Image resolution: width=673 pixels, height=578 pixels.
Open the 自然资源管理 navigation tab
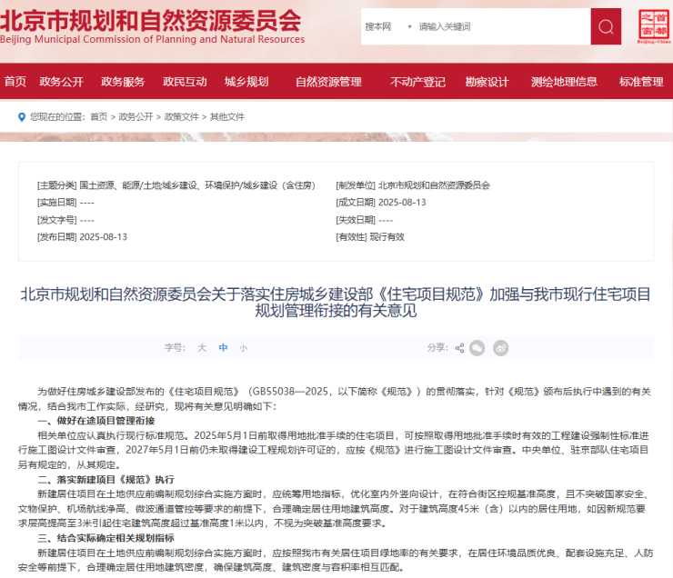click(328, 82)
